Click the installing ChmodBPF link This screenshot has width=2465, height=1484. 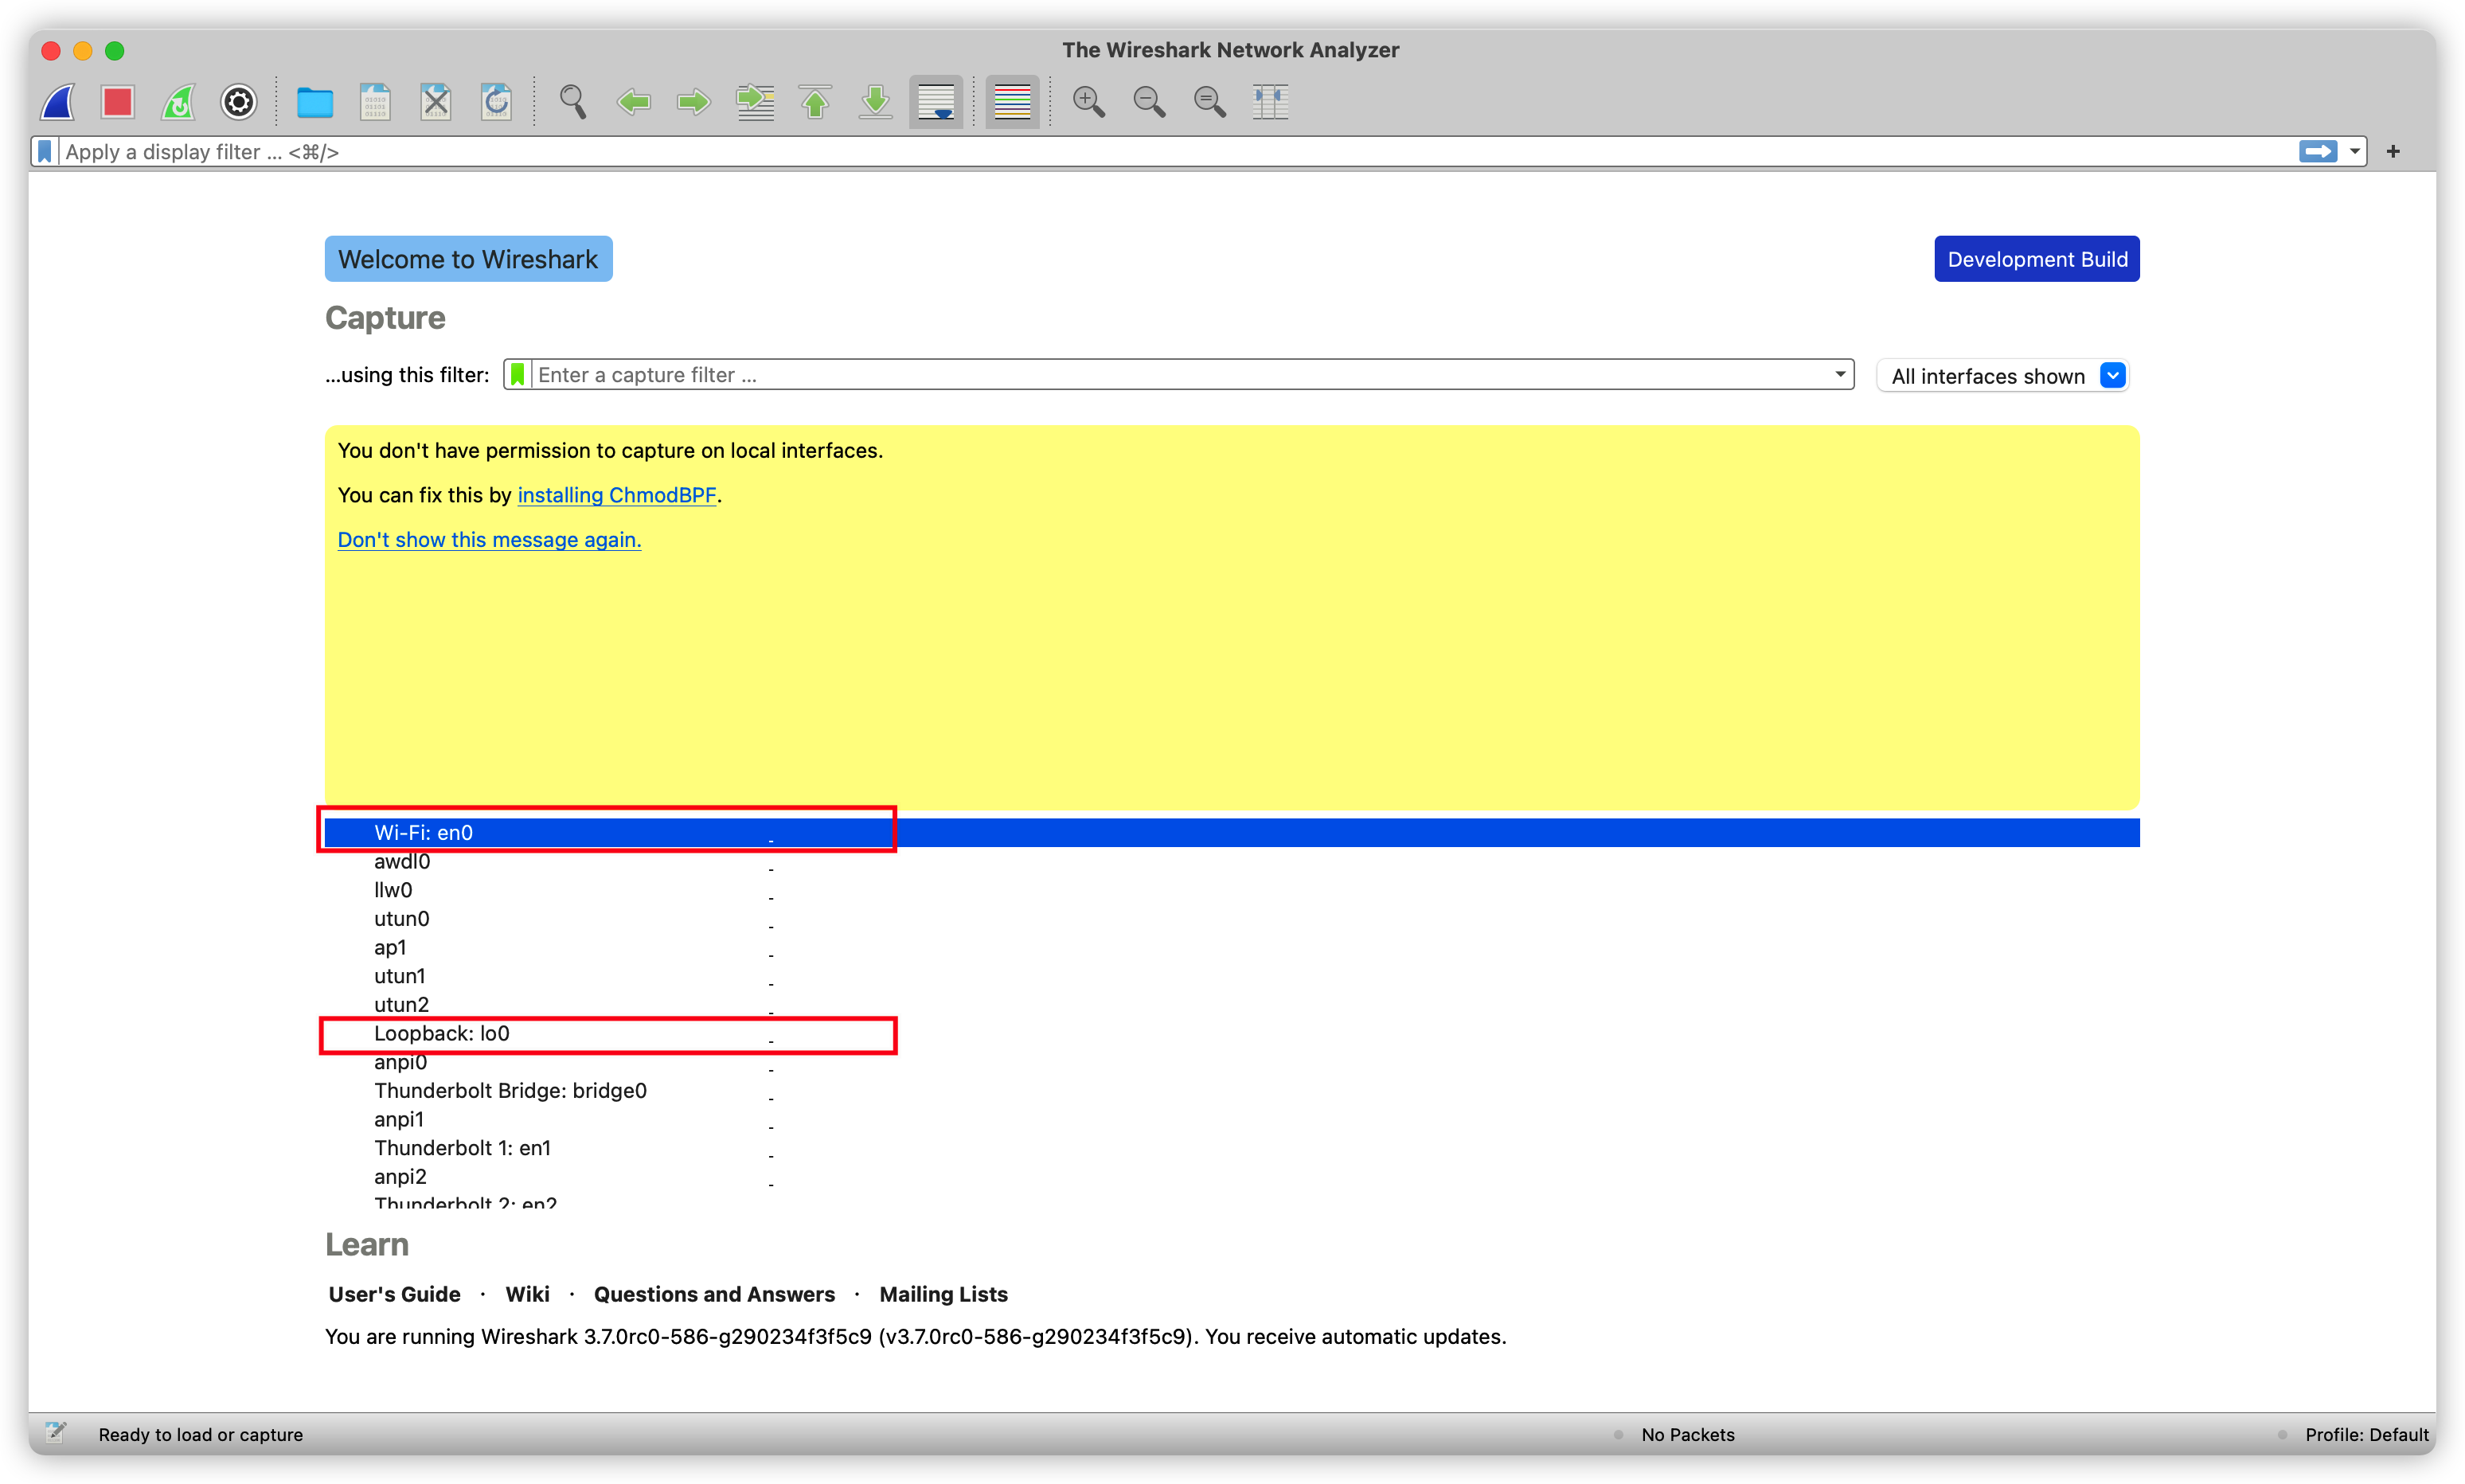pyautogui.click(x=617, y=495)
